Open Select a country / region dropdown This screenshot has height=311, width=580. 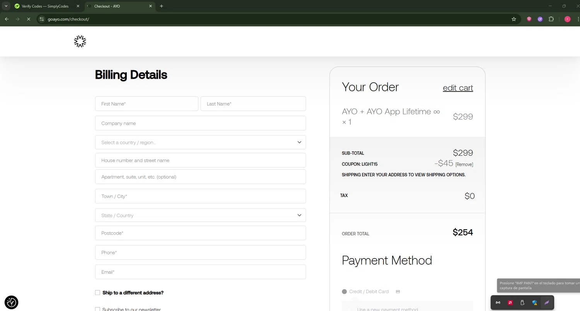(x=200, y=142)
